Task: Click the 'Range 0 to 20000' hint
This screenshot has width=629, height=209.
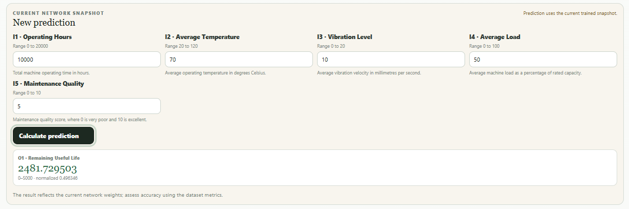Action: click(x=31, y=46)
